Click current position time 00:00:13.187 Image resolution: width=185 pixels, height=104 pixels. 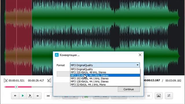pos(152,80)
